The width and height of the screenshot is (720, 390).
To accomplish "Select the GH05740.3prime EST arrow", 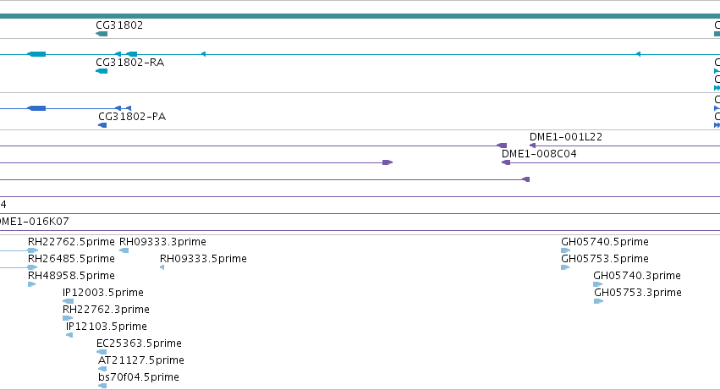I will coord(598,284).
